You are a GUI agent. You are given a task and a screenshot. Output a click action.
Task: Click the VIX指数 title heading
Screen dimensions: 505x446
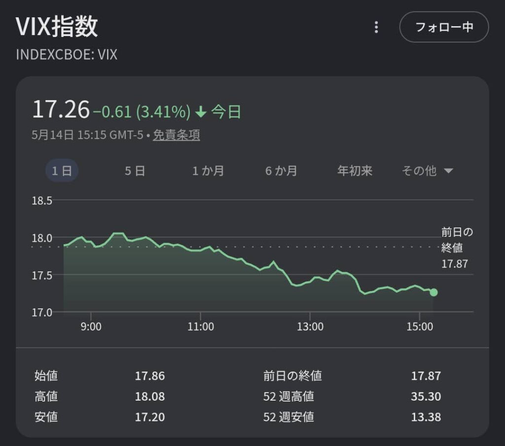57,27
